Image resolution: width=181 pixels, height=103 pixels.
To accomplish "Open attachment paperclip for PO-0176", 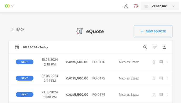I will [154, 62].
